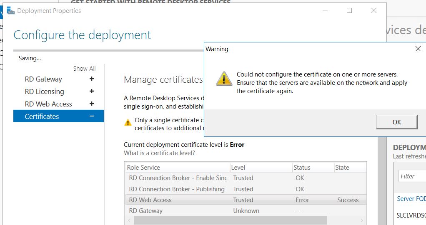Sort by State column header
This screenshot has width=426, height=225.
(350, 168)
